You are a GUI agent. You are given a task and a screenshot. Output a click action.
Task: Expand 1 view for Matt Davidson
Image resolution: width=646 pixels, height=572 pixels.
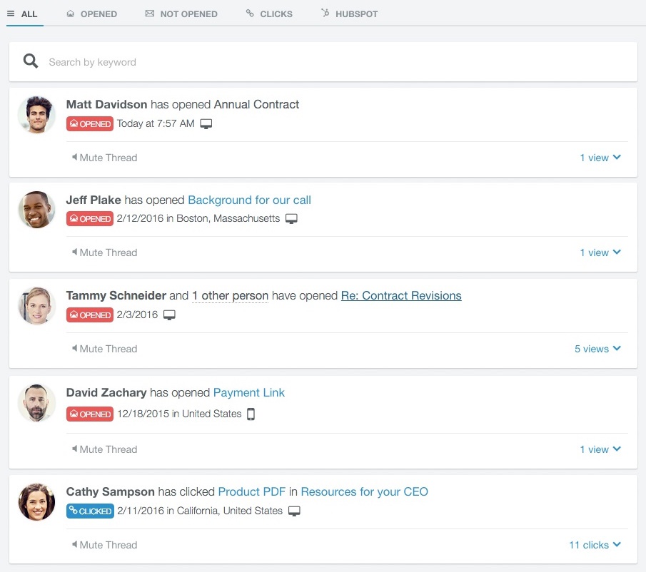pyautogui.click(x=600, y=158)
